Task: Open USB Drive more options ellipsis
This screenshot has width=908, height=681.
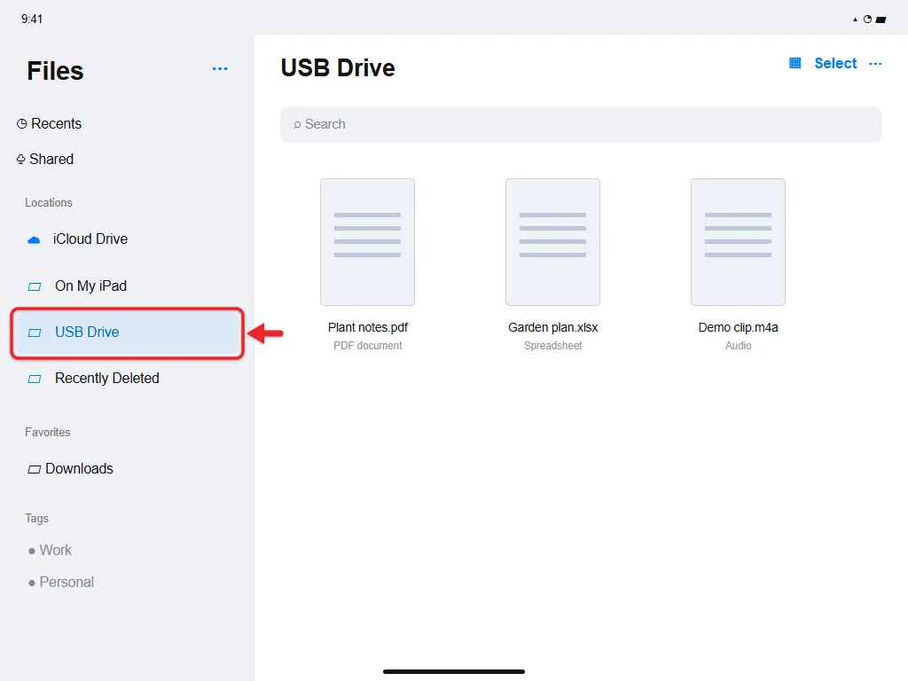Action: [875, 64]
